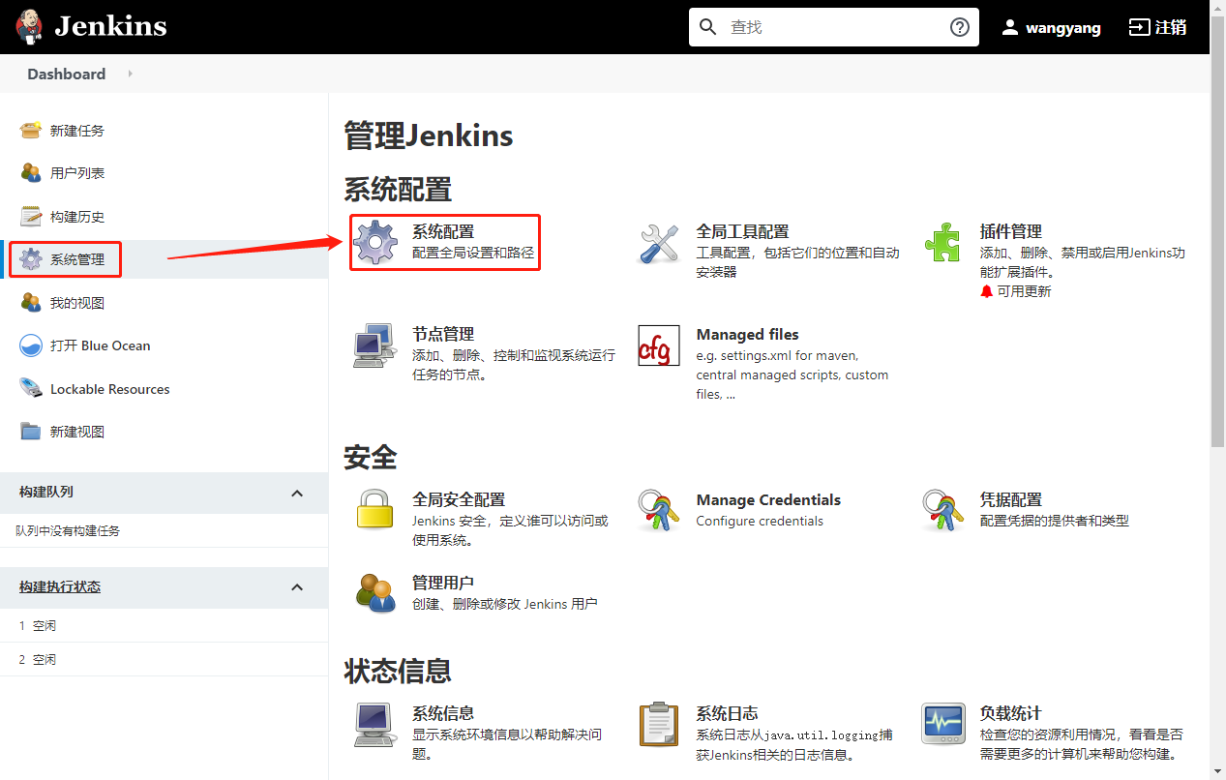
Task: Click executor row '2 空闲'
Action: coord(164,659)
